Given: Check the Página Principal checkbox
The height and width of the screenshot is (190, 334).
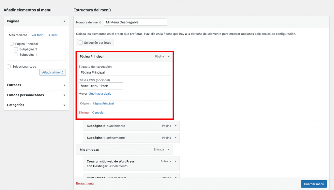Looking at the screenshot, I should 12,44.
